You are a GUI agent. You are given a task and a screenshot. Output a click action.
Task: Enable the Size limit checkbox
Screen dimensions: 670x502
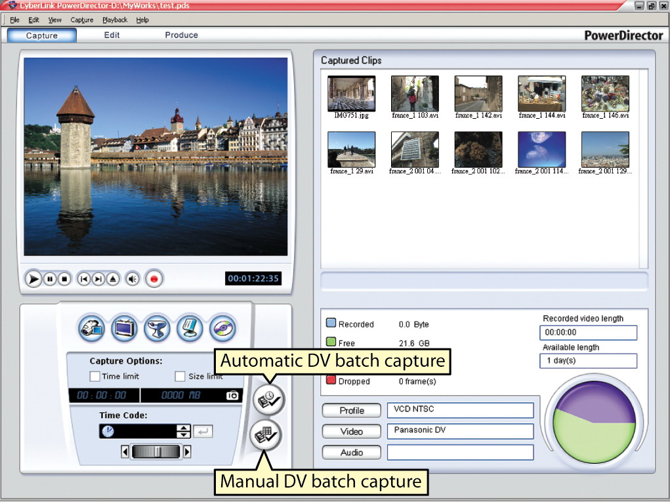(180, 377)
